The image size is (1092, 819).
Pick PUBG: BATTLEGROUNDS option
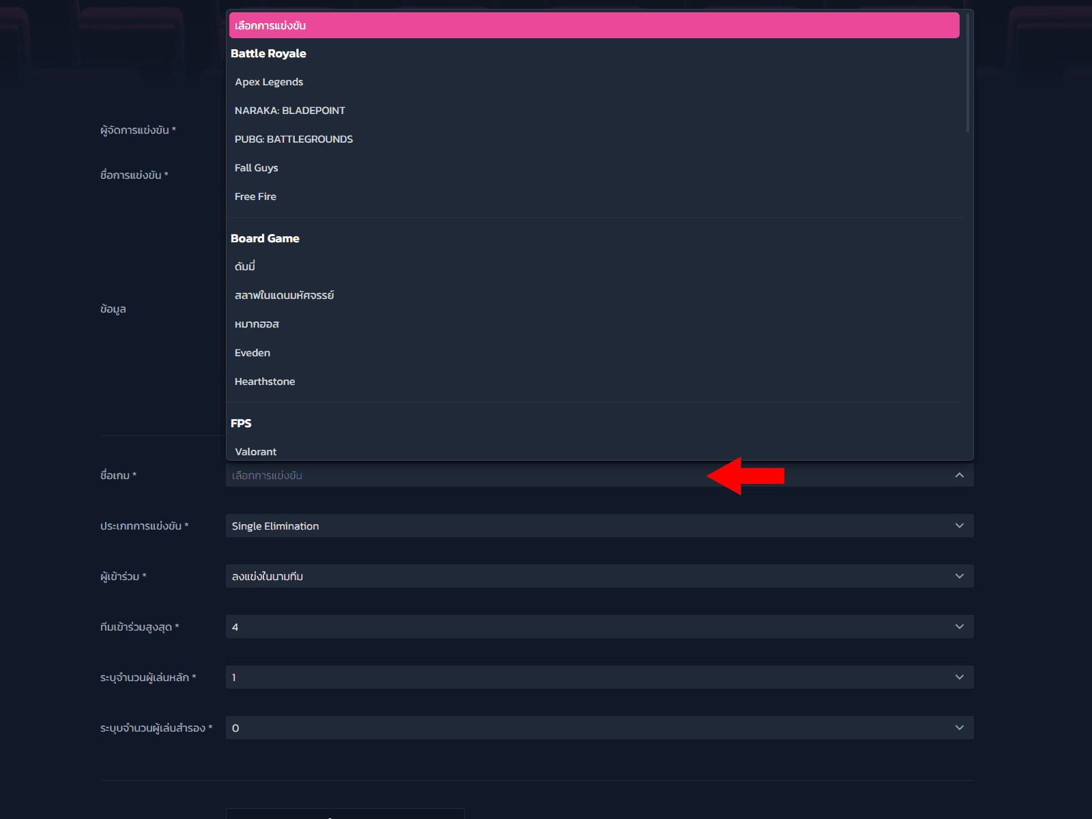pyautogui.click(x=594, y=139)
